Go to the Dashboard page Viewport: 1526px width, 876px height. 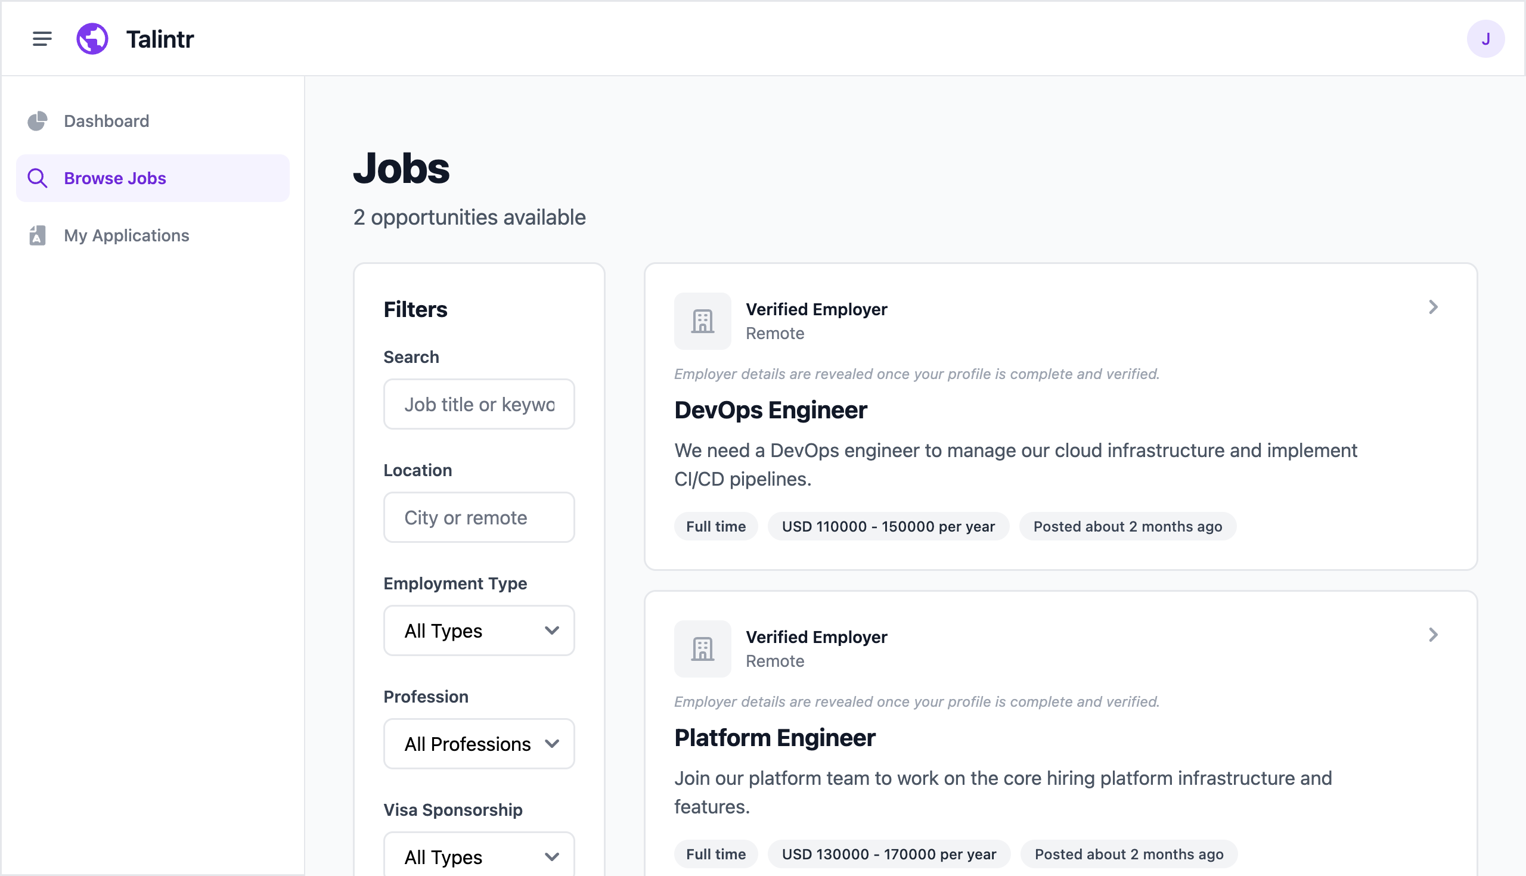pyautogui.click(x=106, y=121)
